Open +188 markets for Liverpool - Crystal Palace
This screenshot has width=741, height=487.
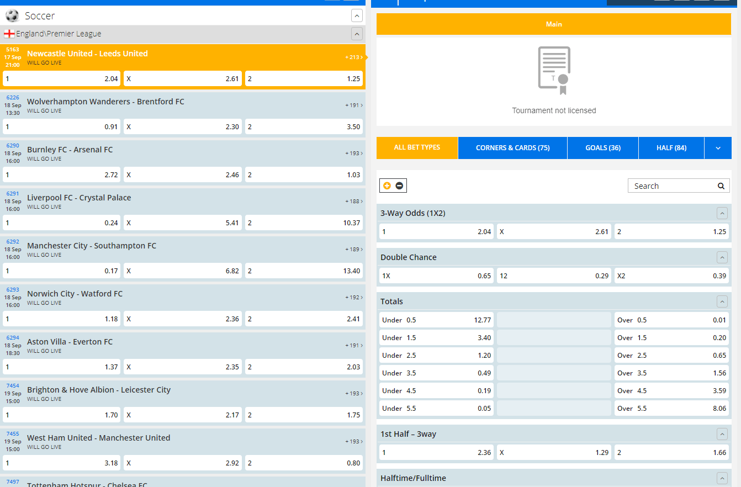click(354, 201)
